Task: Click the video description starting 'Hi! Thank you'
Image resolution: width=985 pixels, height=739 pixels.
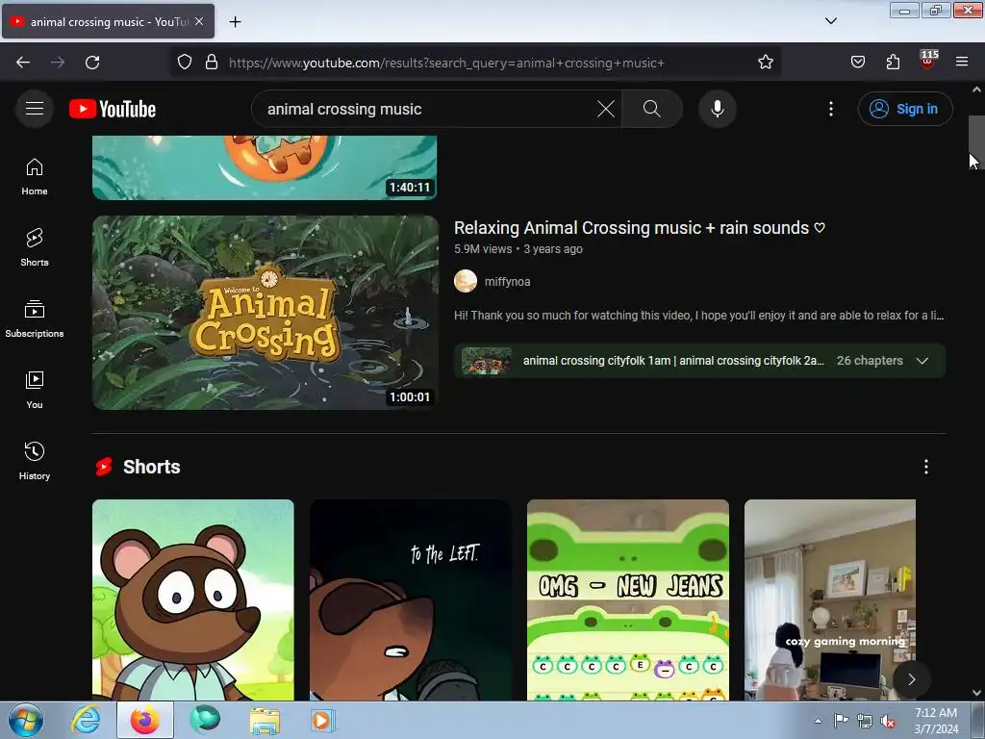Action: click(x=698, y=315)
